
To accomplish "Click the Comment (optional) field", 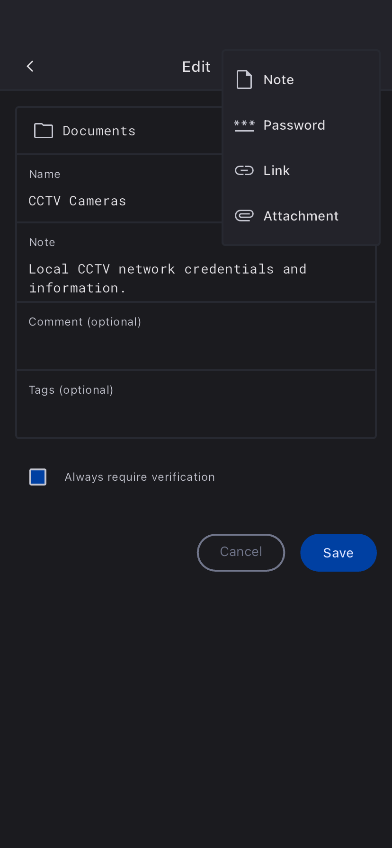I will [x=196, y=342].
